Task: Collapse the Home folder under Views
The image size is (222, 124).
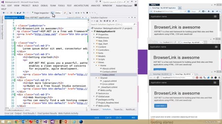Action: click(x=96, y=65)
